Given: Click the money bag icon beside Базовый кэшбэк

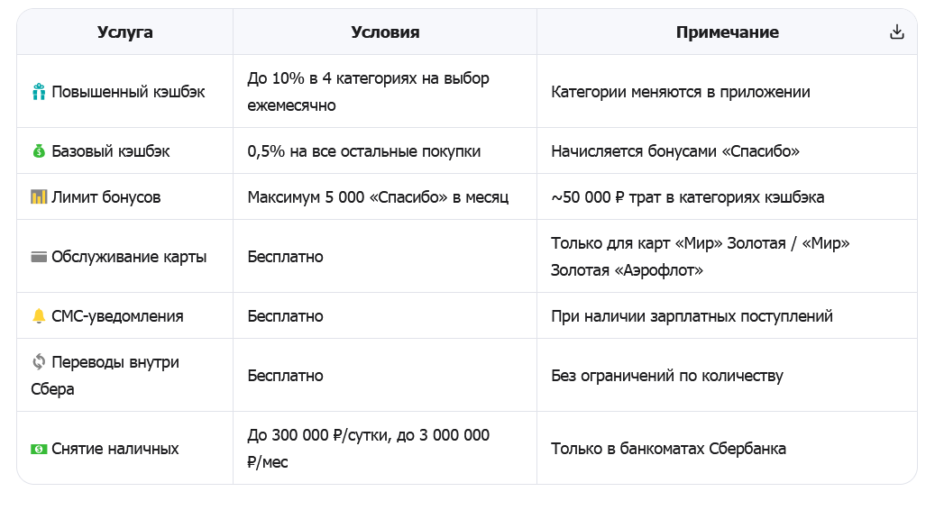Looking at the screenshot, I should point(39,151).
